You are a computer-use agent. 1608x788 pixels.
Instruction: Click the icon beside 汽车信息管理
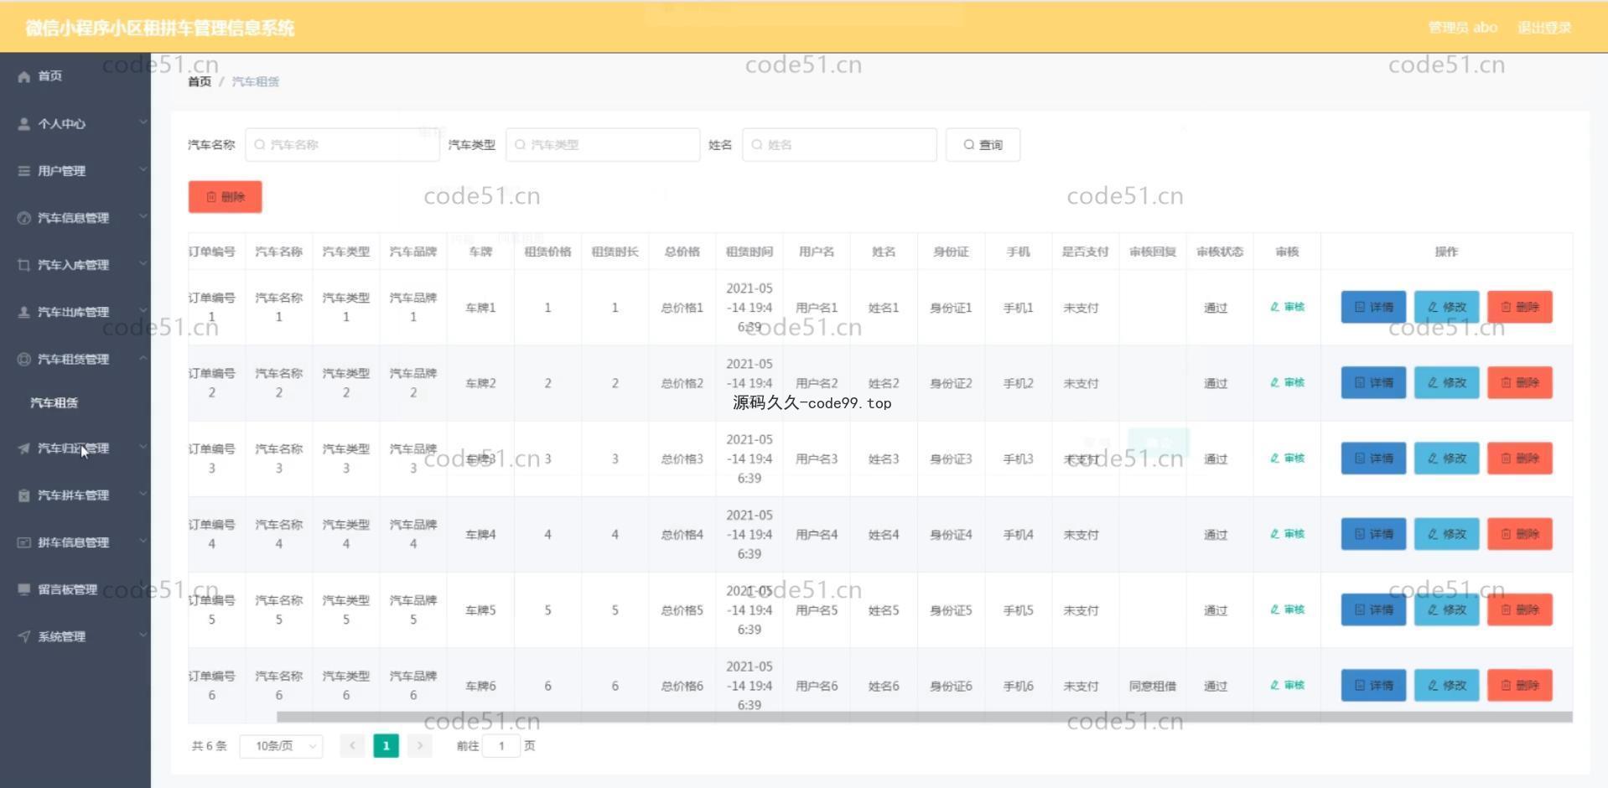pyautogui.click(x=23, y=218)
